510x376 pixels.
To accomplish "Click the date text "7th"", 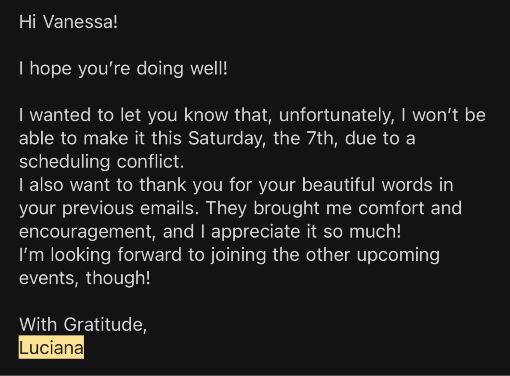I will click(x=320, y=138).
